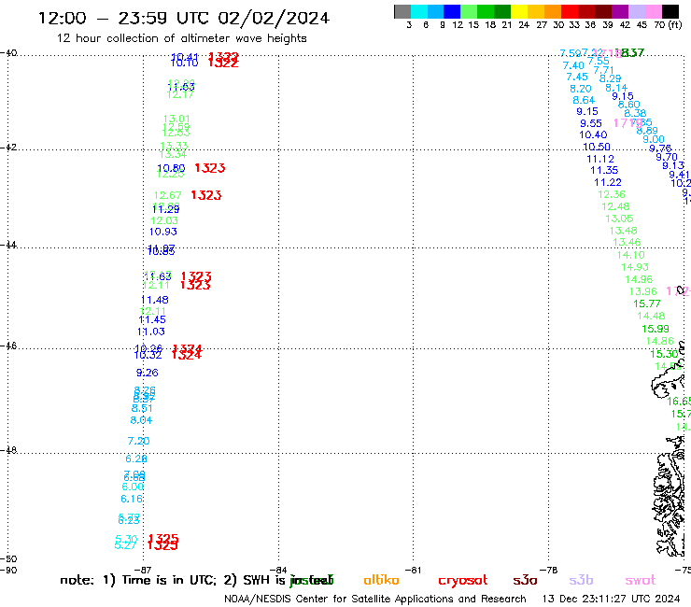Viewport: 691px width, 607px height.
Task: Select the pink swatch in the color scale
Action: click(x=654, y=11)
